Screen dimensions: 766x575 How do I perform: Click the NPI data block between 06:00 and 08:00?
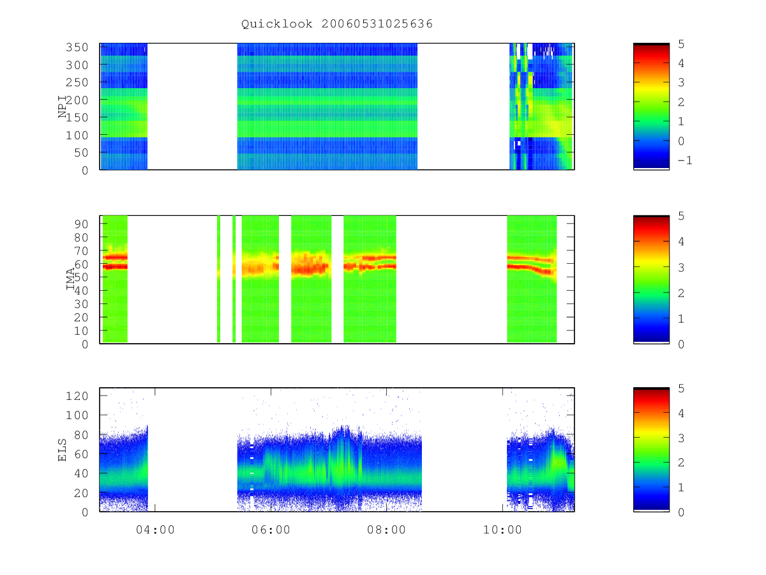pos(327,106)
